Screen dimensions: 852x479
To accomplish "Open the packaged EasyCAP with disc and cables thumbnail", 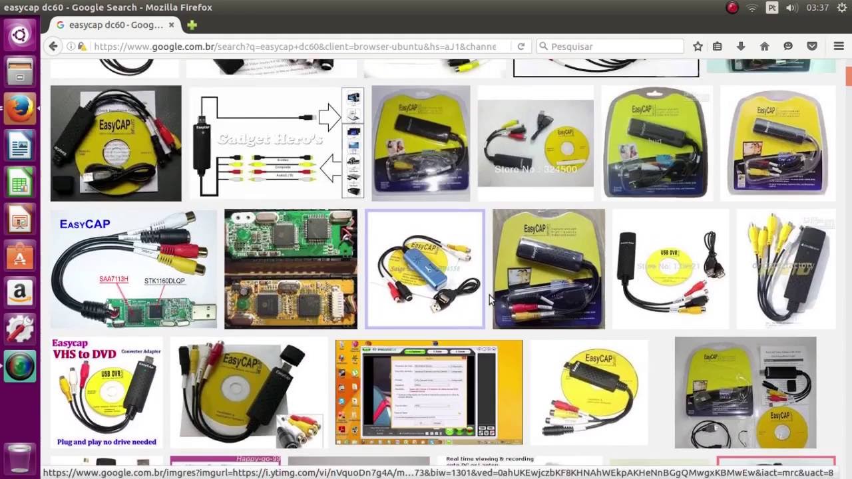I will coord(745,392).
